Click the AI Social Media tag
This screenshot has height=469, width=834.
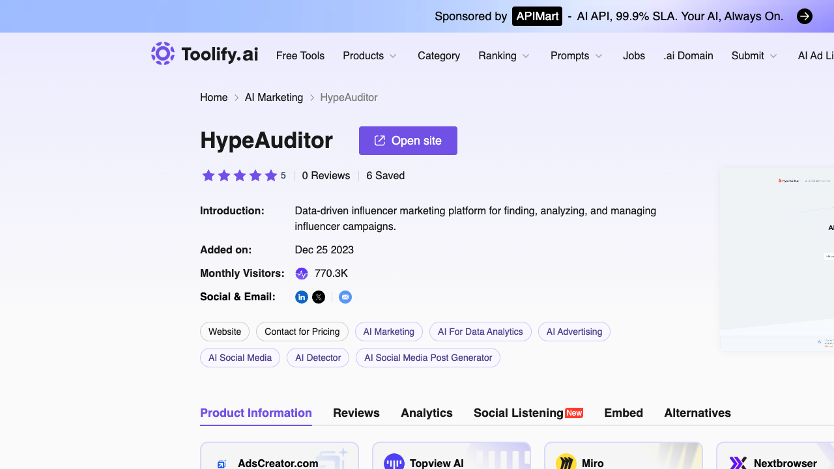tap(240, 358)
